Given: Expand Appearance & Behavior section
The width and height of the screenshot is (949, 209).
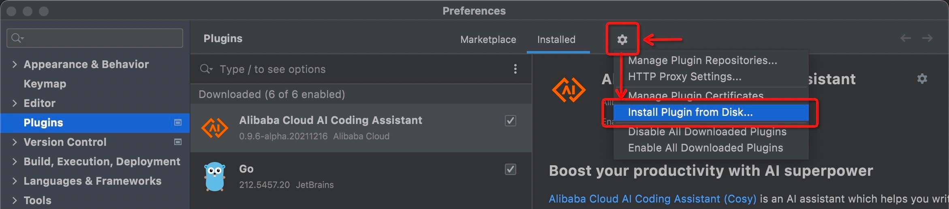Looking at the screenshot, I should coord(15,64).
